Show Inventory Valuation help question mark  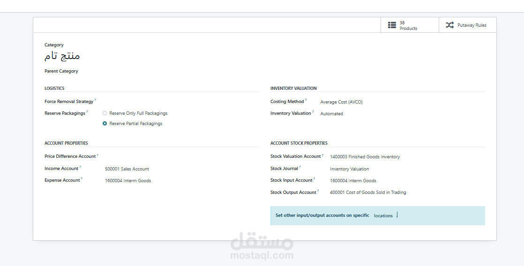point(313,112)
